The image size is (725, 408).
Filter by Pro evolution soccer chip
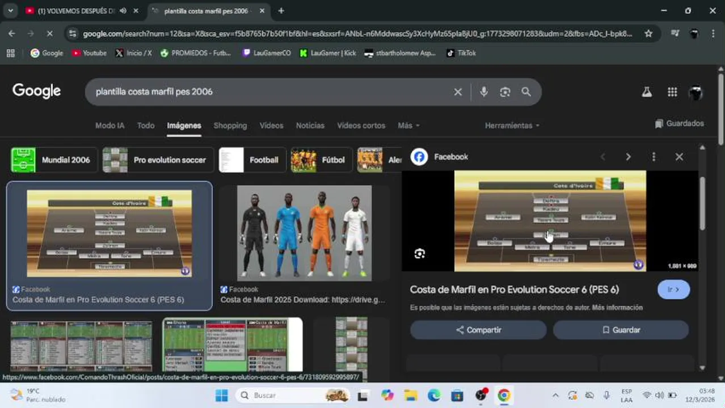pyautogui.click(x=158, y=160)
